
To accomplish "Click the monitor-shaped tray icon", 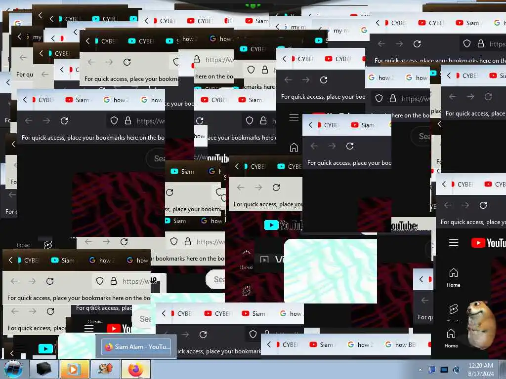I will click(444, 370).
